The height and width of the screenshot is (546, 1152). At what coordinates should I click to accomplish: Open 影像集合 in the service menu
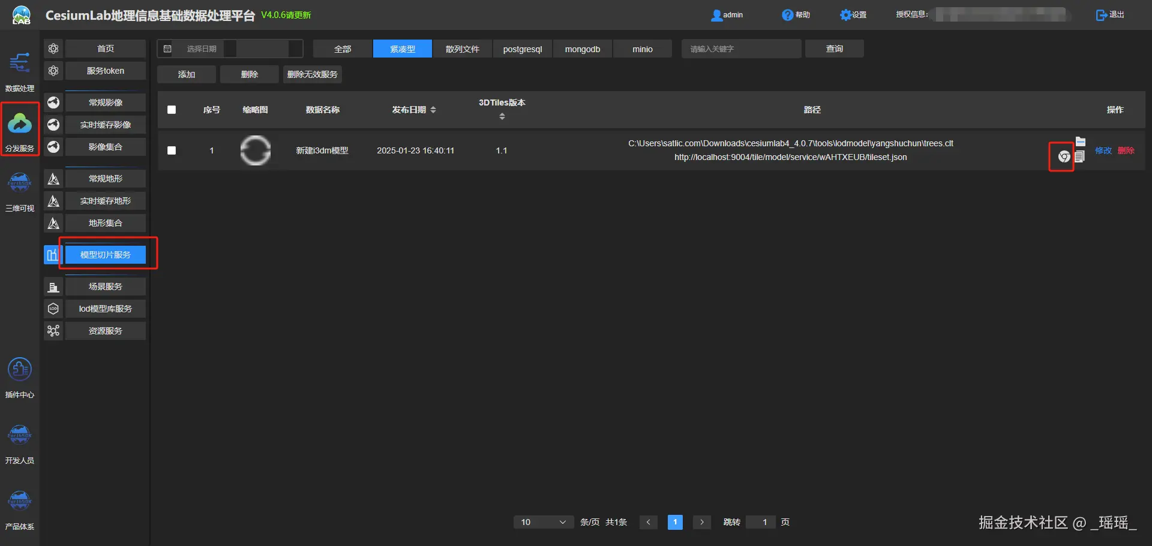coord(106,147)
